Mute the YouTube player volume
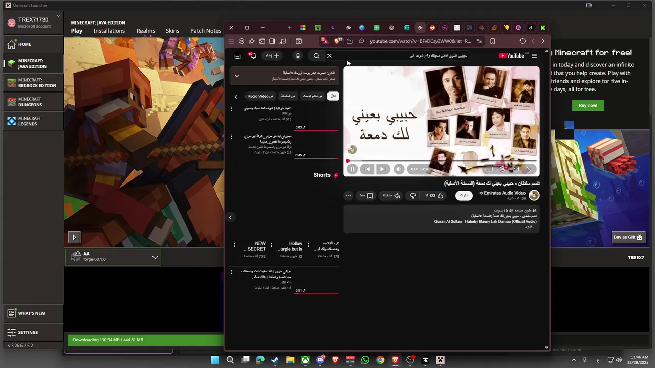This screenshot has height=368, width=655. [399, 169]
